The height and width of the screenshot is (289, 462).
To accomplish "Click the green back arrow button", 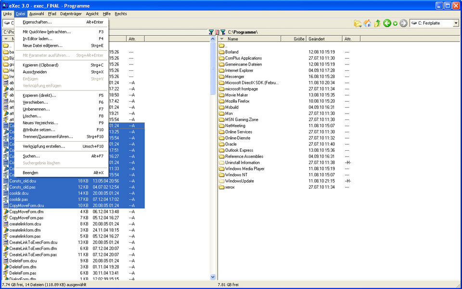I will click(x=387, y=23).
